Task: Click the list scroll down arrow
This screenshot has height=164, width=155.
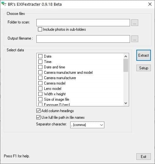Action: (x=126, y=103)
